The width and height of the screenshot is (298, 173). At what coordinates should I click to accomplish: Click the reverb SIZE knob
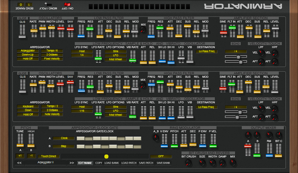coord(202,163)
